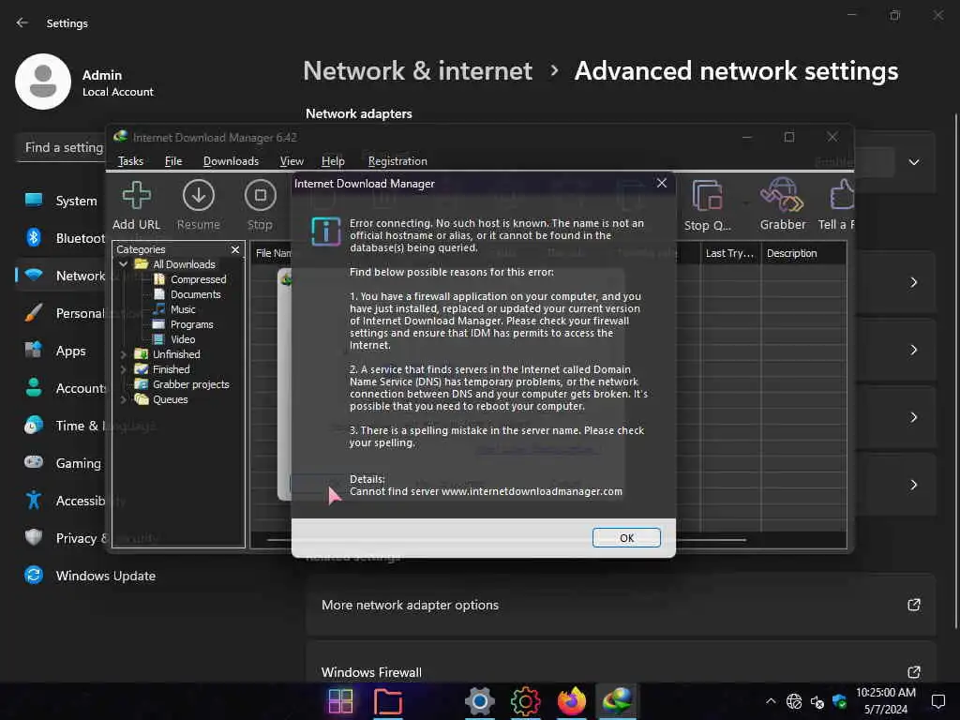The width and height of the screenshot is (960, 720).
Task: Show hidden tray icons chevron
Action: pyautogui.click(x=771, y=701)
